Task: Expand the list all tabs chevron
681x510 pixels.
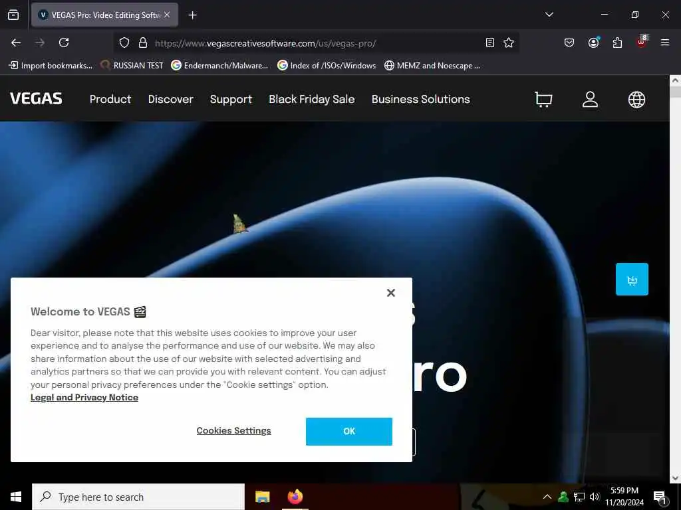Action: click(x=549, y=15)
